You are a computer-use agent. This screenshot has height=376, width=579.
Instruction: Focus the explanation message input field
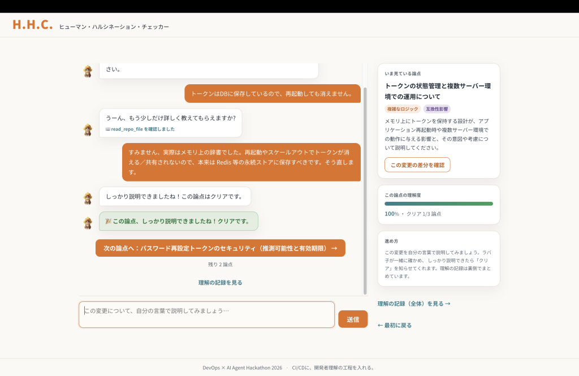(x=207, y=315)
